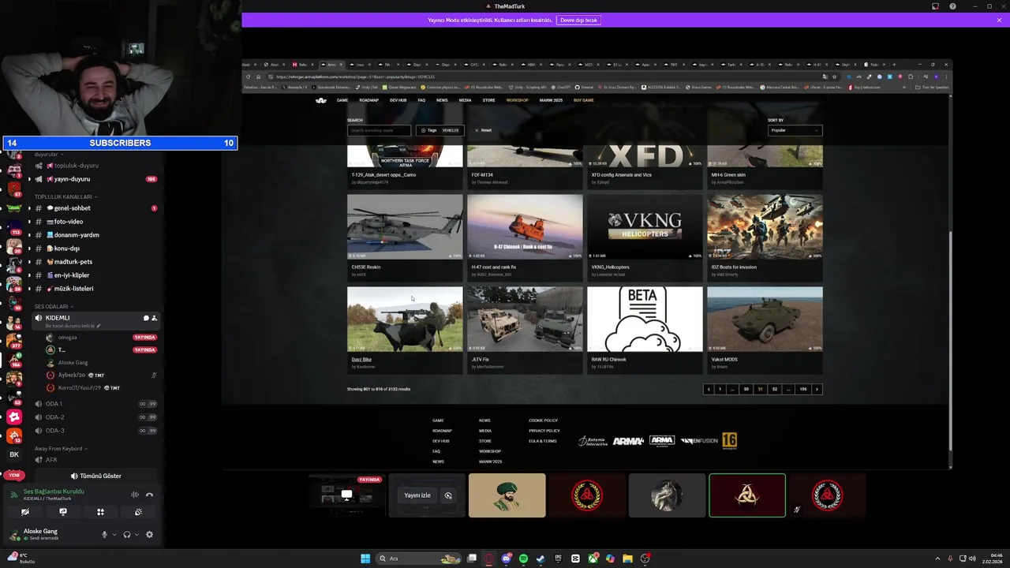
Task: Mute microphone in Discord user panel
Action: [104, 534]
